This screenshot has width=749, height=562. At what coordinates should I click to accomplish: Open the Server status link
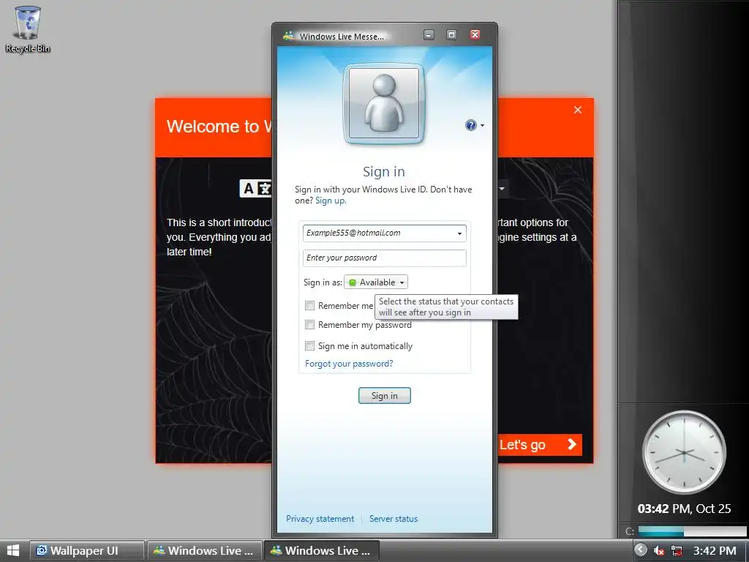pyautogui.click(x=394, y=519)
